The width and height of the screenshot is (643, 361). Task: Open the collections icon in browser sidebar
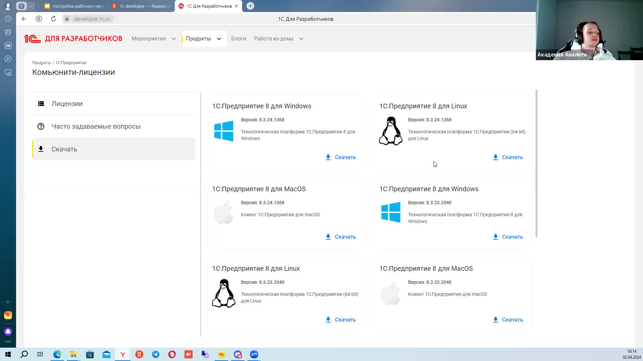tap(8, 32)
